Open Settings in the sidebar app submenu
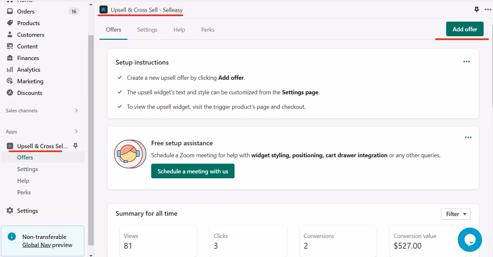Screen dimensions: 493x257 pos(27,169)
